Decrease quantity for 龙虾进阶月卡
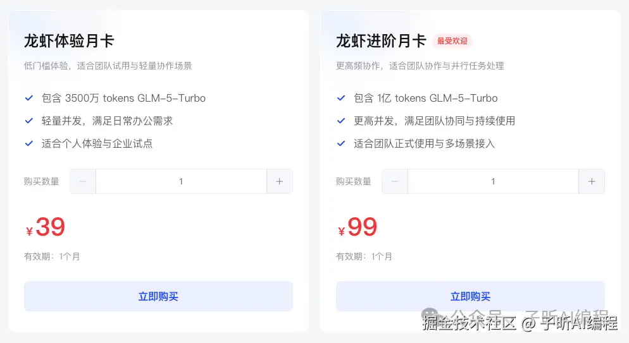 point(395,181)
